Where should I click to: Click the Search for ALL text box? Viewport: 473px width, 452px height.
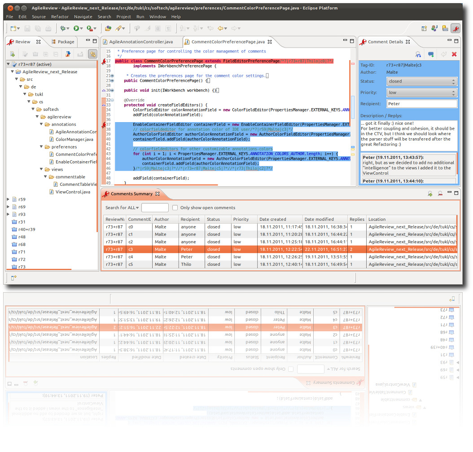click(x=154, y=207)
